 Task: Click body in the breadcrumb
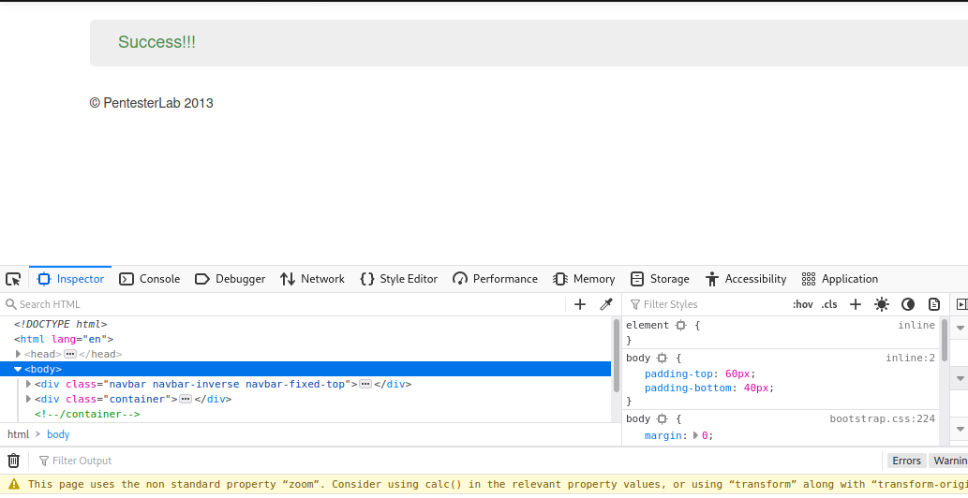(x=58, y=434)
